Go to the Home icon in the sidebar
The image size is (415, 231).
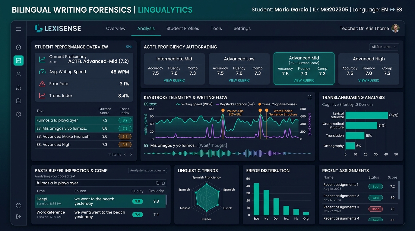[18, 47]
